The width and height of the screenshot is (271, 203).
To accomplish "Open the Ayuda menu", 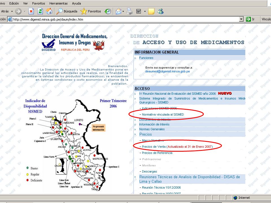I will click(x=77, y=3).
